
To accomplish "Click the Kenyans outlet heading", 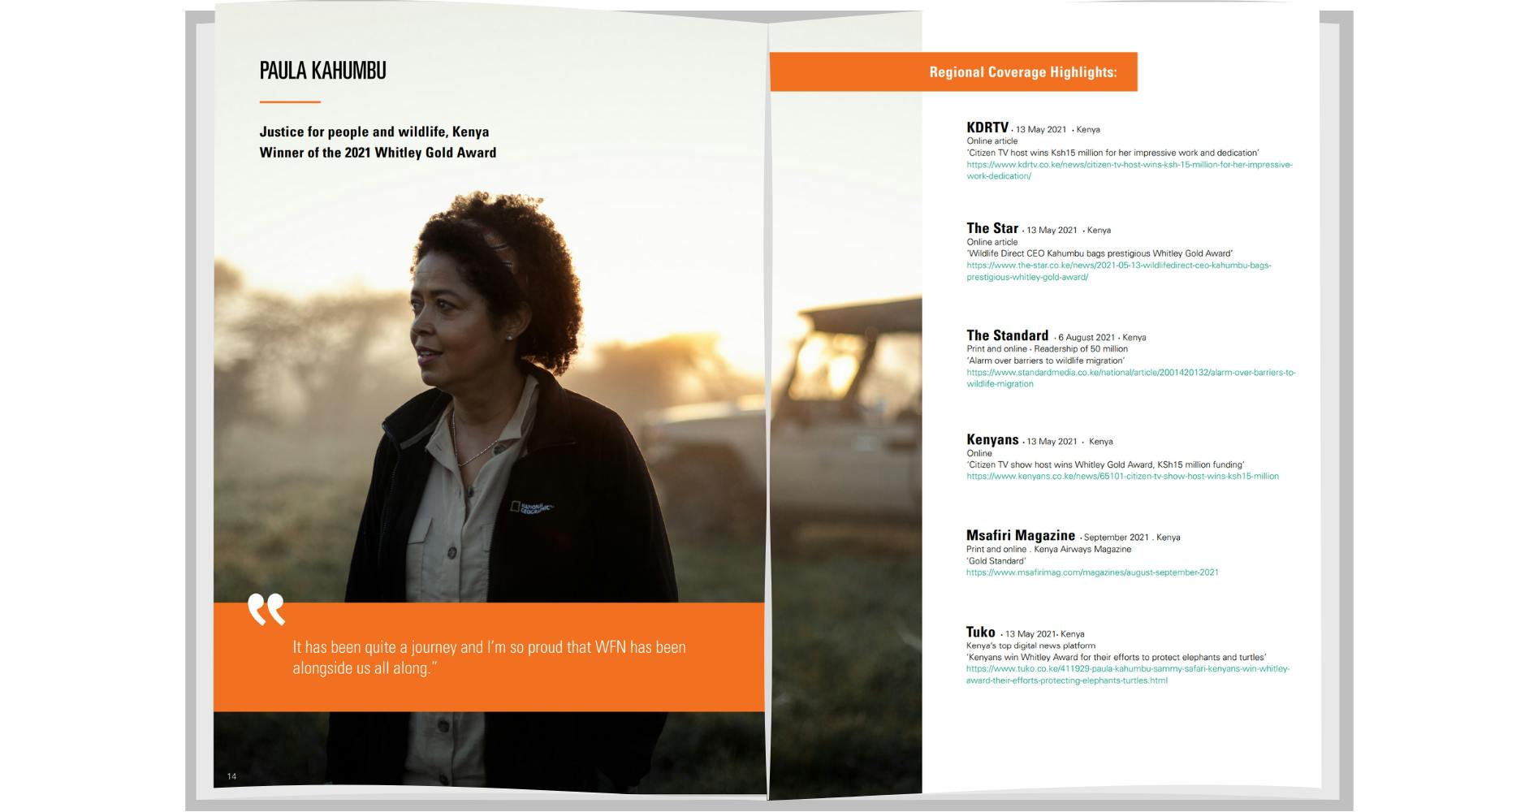I will click(992, 440).
